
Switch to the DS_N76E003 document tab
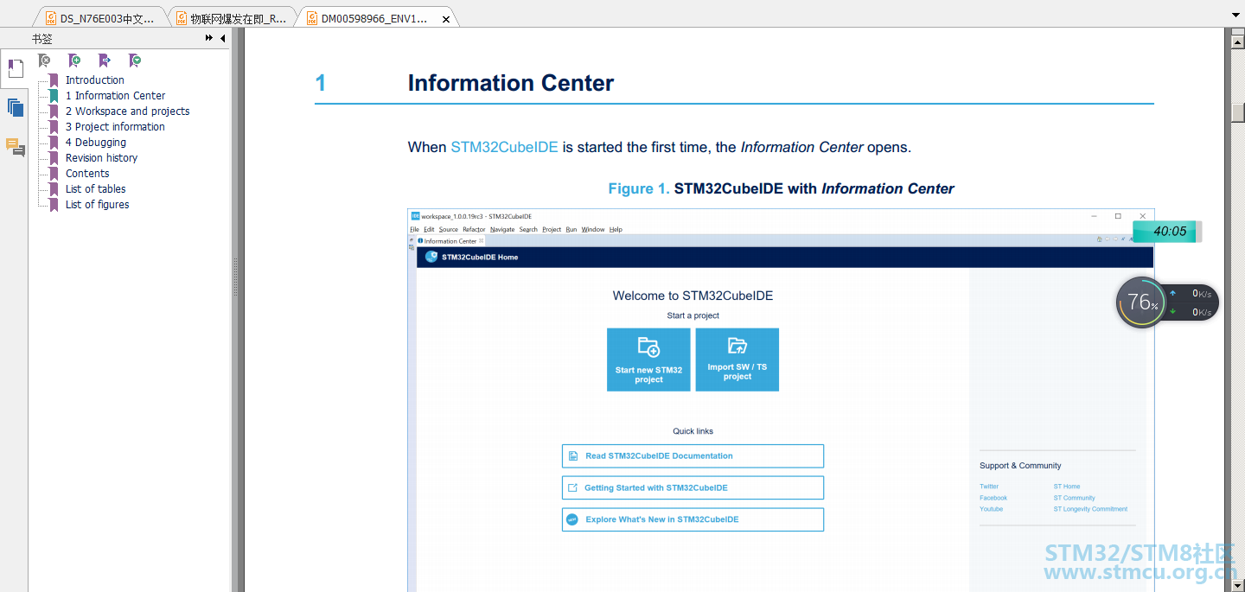tap(99, 18)
